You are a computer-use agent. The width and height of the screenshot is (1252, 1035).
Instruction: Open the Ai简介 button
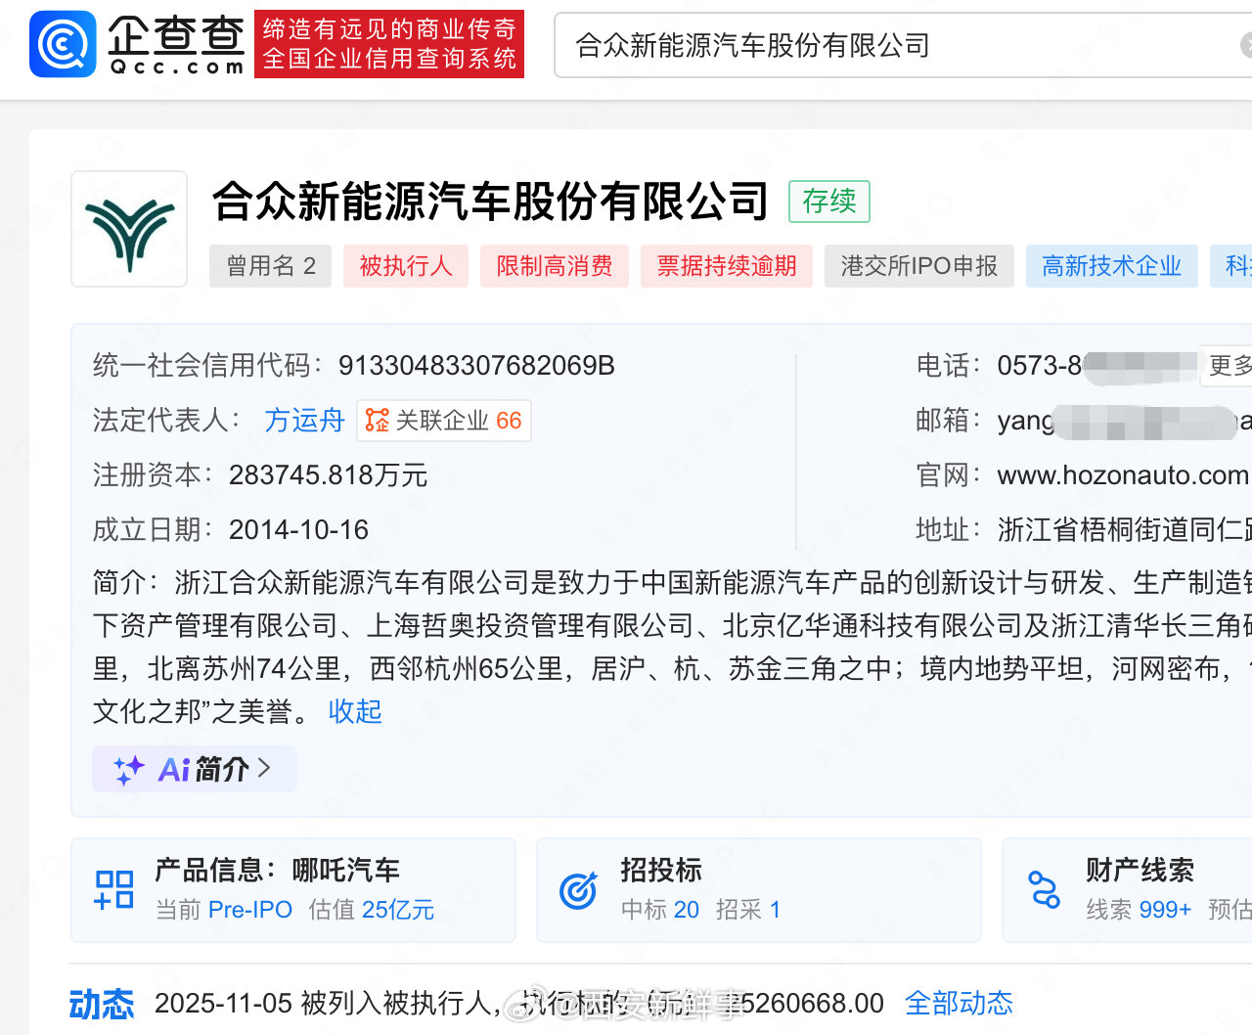pos(195,769)
